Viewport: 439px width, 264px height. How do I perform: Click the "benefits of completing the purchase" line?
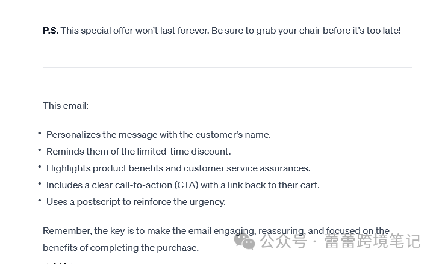tap(120, 248)
